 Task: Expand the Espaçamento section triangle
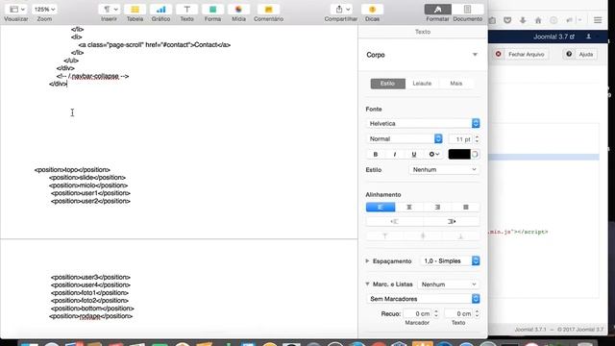(367, 260)
